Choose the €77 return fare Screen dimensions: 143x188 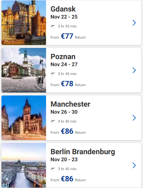point(67,36)
